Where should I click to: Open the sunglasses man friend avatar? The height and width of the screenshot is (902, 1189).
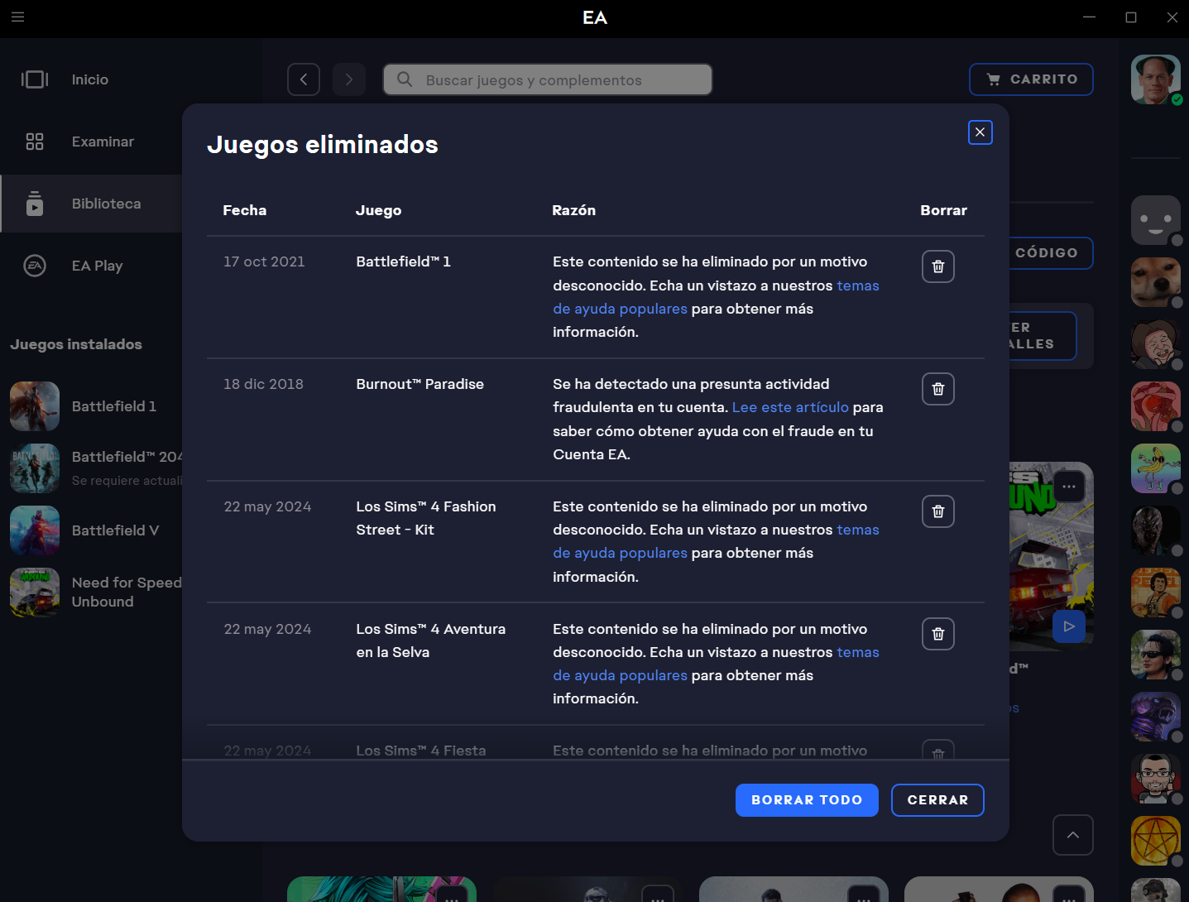click(x=1156, y=655)
